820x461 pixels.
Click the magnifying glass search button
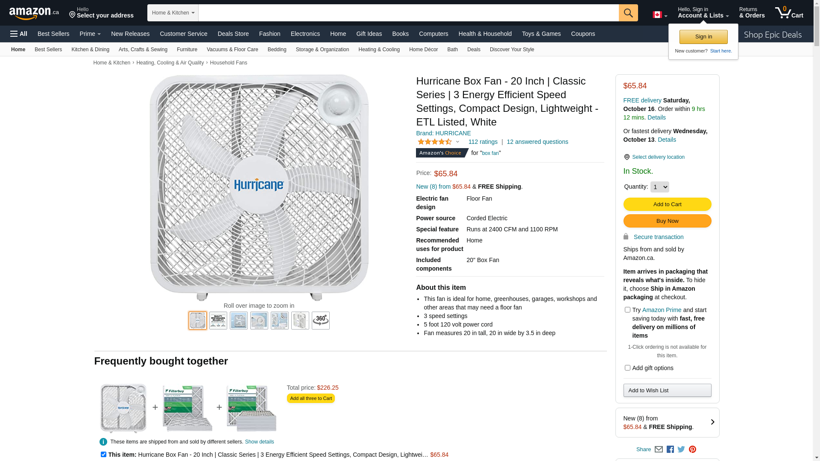(628, 13)
